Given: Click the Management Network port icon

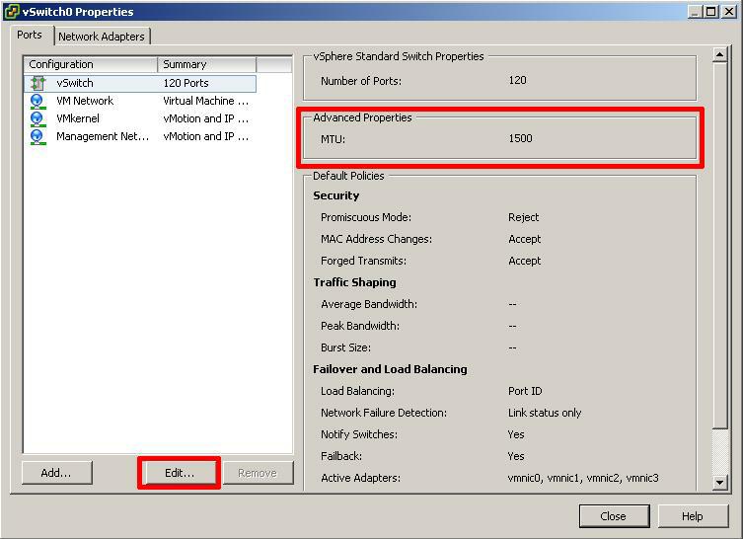Looking at the screenshot, I should (37, 136).
